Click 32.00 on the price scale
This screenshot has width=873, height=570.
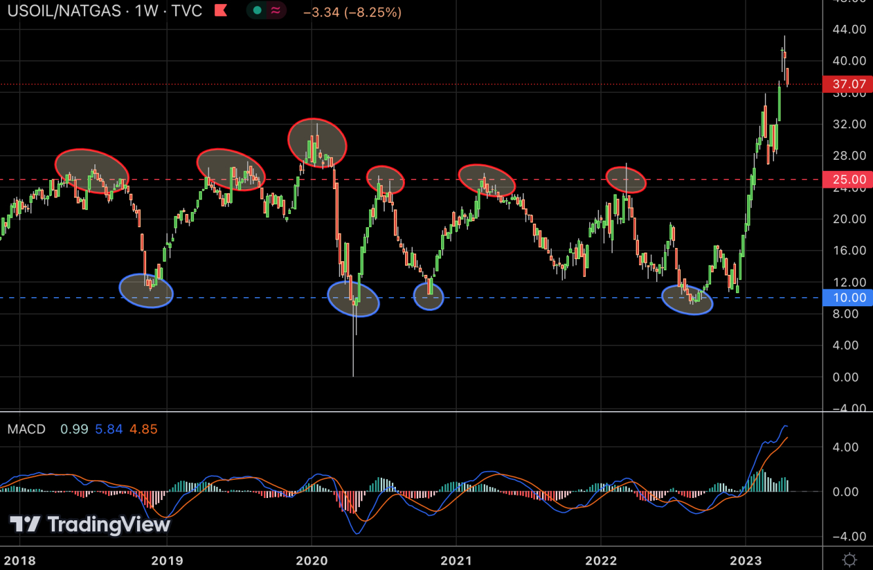click(849, 124)
